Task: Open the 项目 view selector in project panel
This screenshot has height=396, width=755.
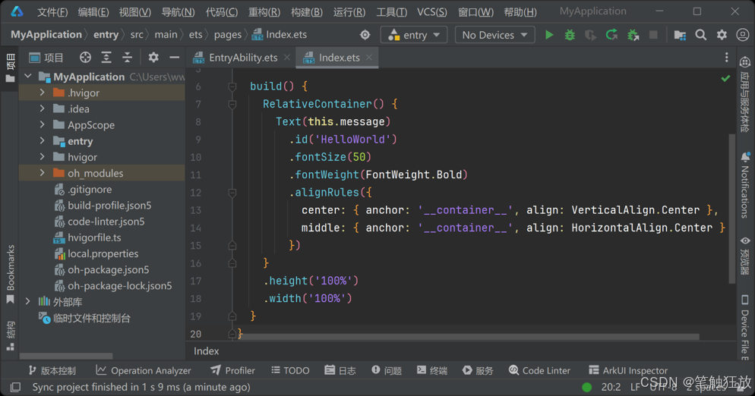Action: 46,58
